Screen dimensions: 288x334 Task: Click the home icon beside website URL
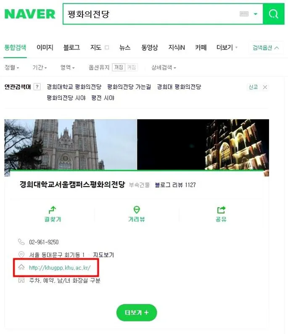coord(21,267)
